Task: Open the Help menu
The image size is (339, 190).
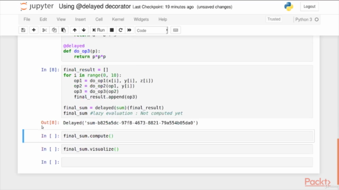Action: coord(163,20)
